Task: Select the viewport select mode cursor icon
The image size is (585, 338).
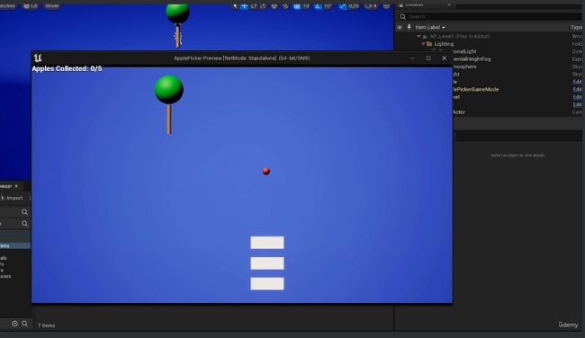Action: [x=235, y=6]
